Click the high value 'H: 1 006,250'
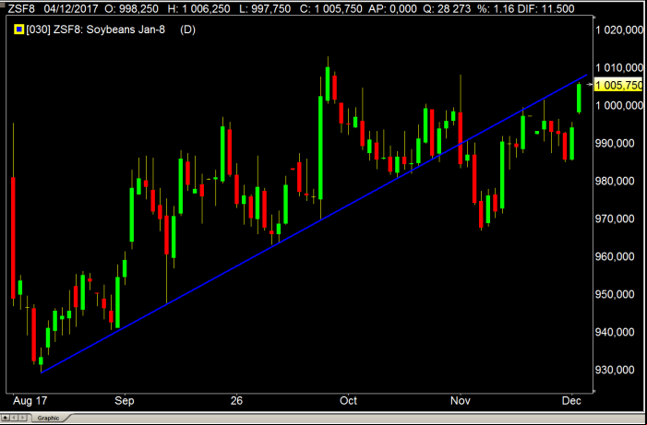The image size is (647, 425). click(198, 8)
